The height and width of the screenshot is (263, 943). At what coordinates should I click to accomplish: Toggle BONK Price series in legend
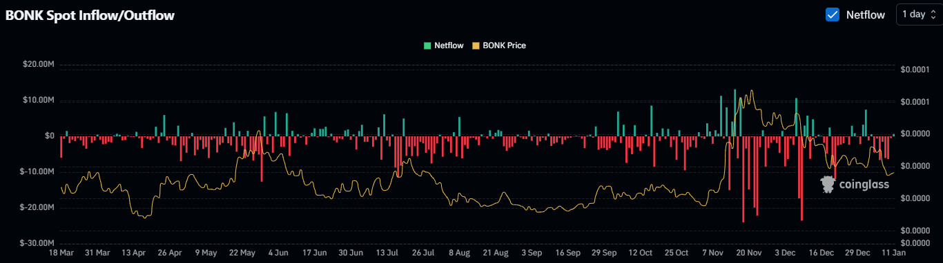[499, 45]
